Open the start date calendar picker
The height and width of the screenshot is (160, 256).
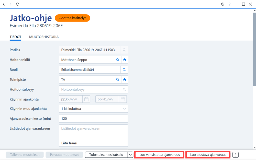(x=86, y=99)
